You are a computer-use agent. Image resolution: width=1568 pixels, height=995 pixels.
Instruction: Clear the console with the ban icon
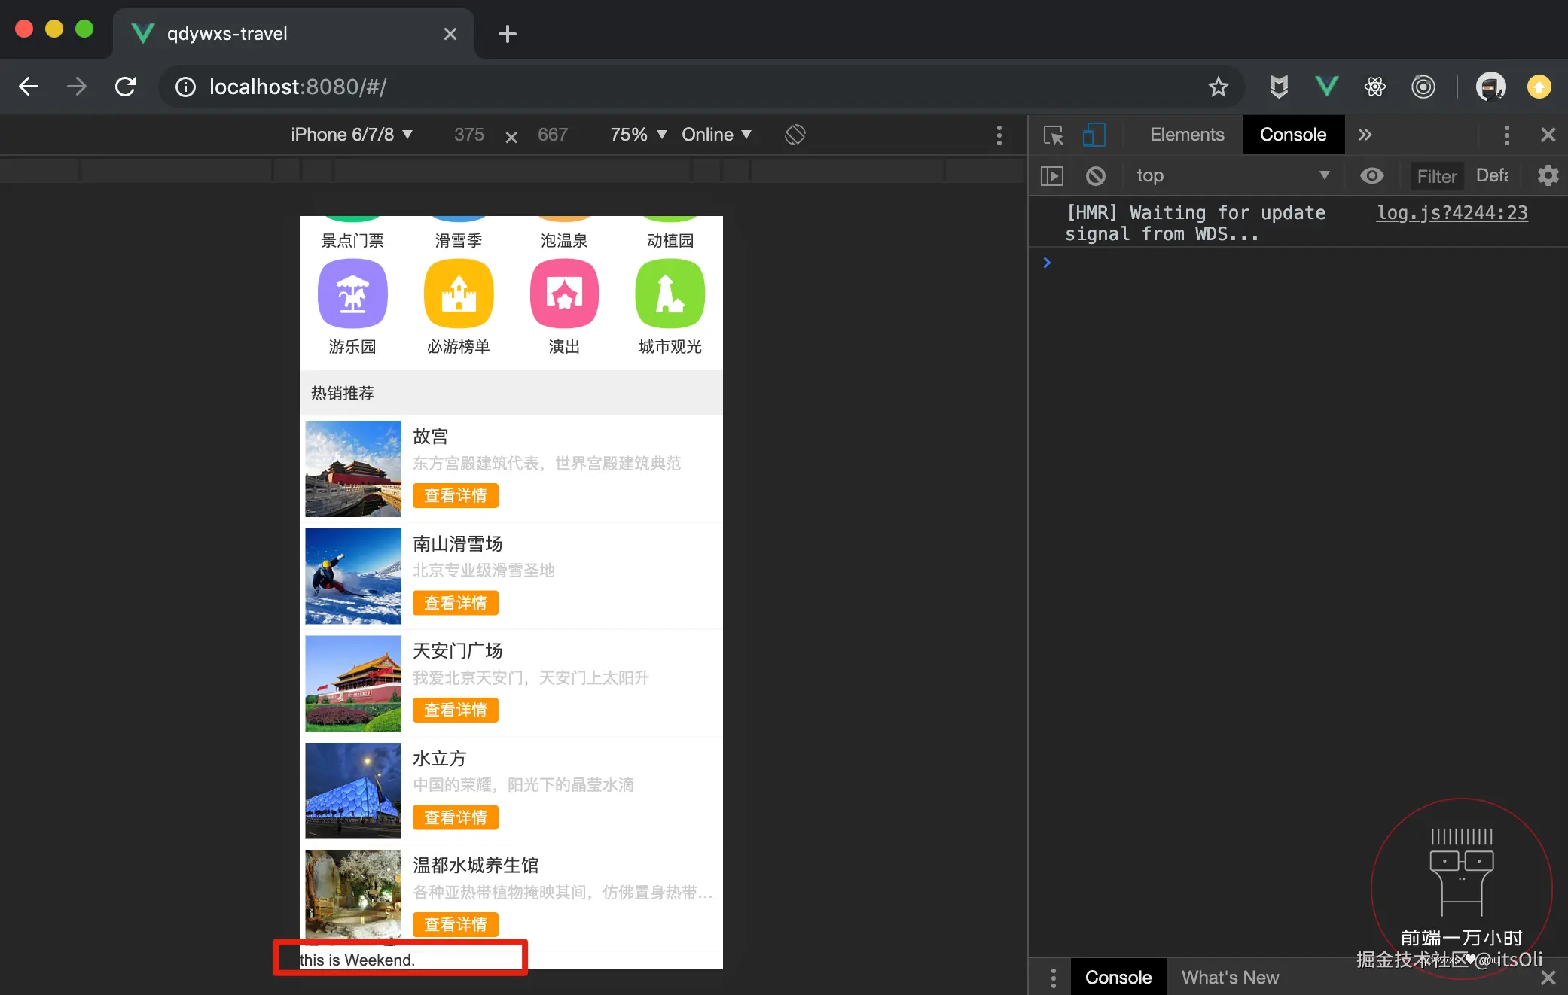pyautogui.click(x=1095, y=176)
